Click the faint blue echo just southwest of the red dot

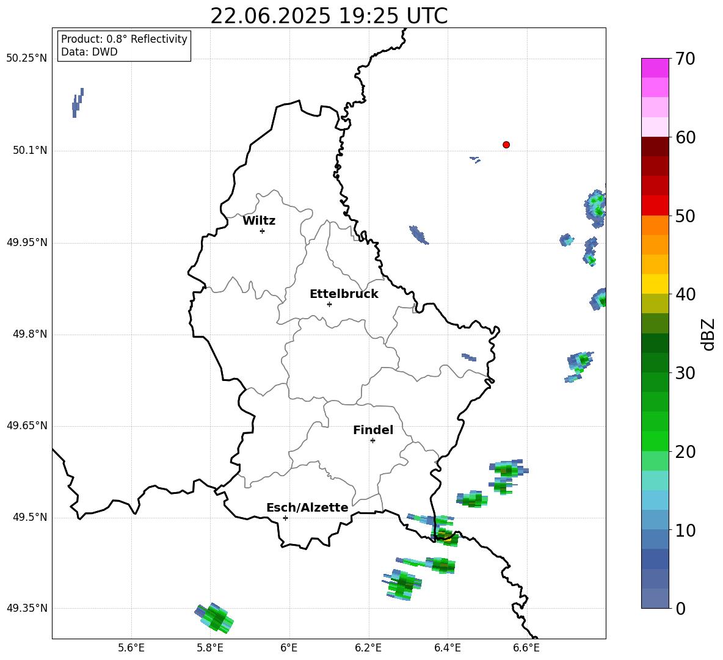[476, 159]
